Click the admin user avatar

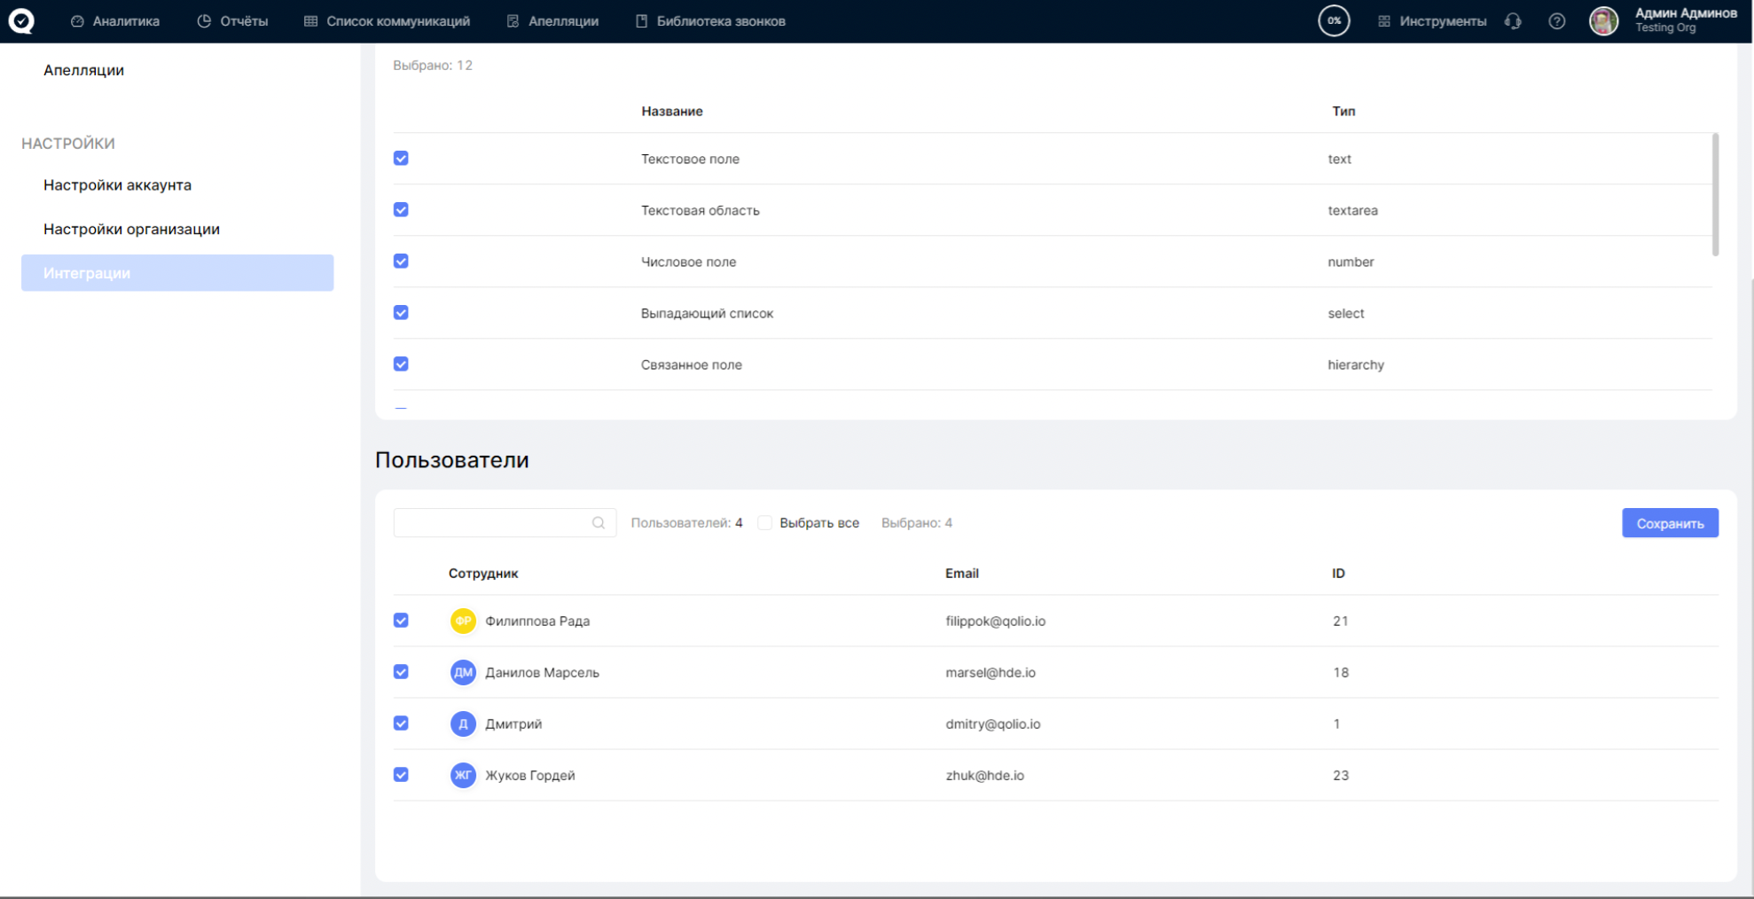1603,20
